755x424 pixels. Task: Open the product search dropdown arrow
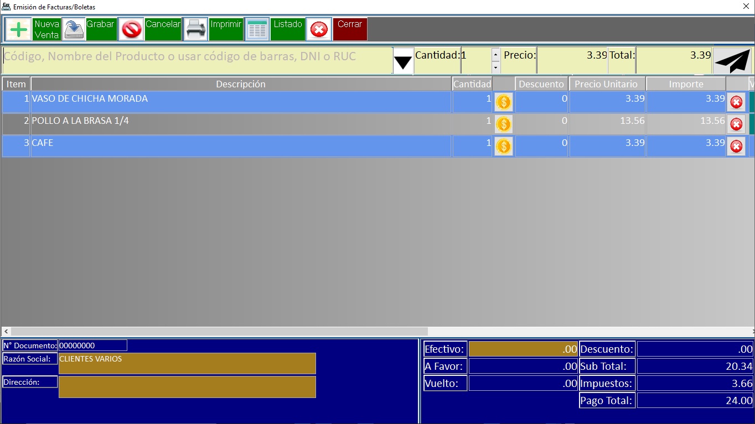pyautogui.click(x=403, y=60)
